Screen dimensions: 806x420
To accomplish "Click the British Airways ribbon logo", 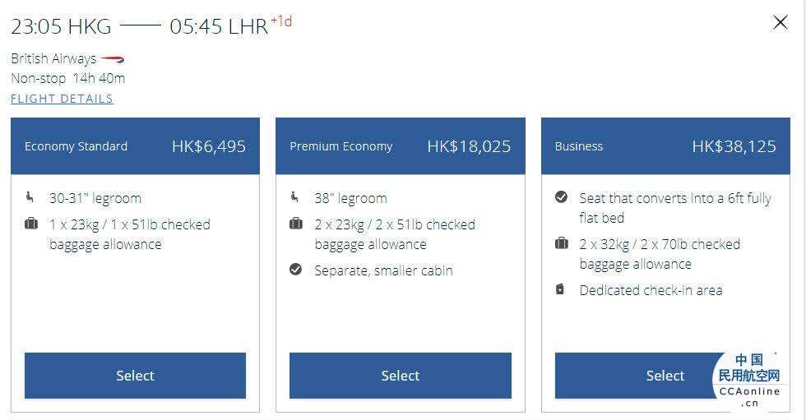I will point(113,59).
